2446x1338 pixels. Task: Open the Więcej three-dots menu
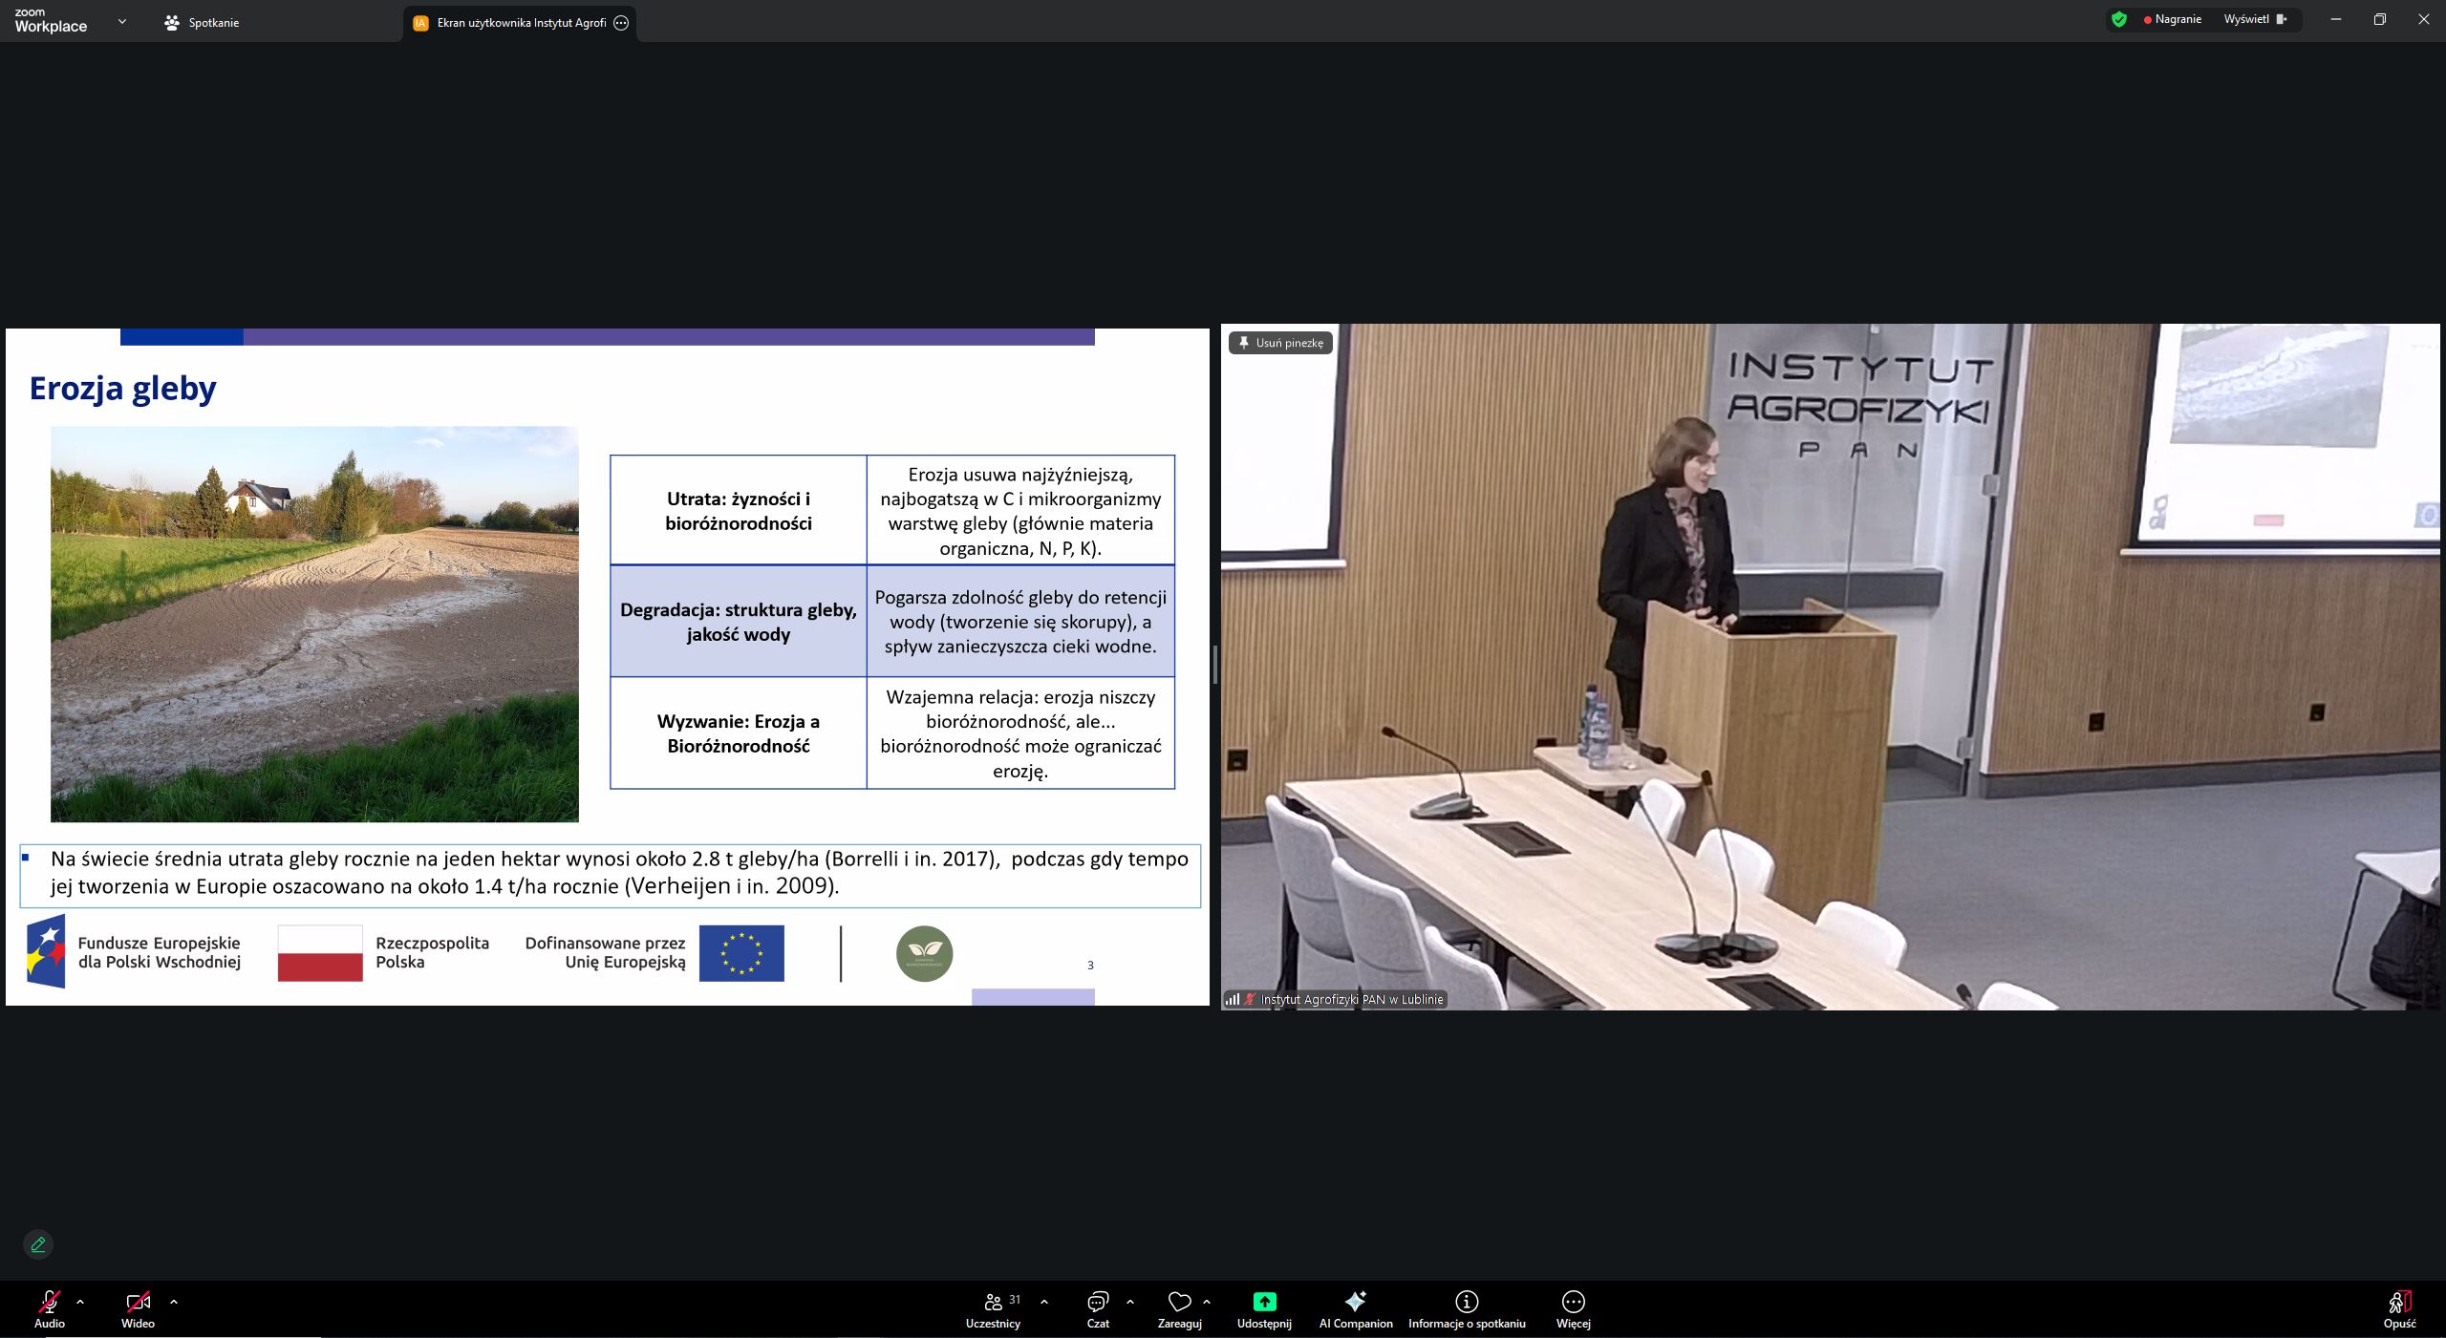coord(1573,1302)
